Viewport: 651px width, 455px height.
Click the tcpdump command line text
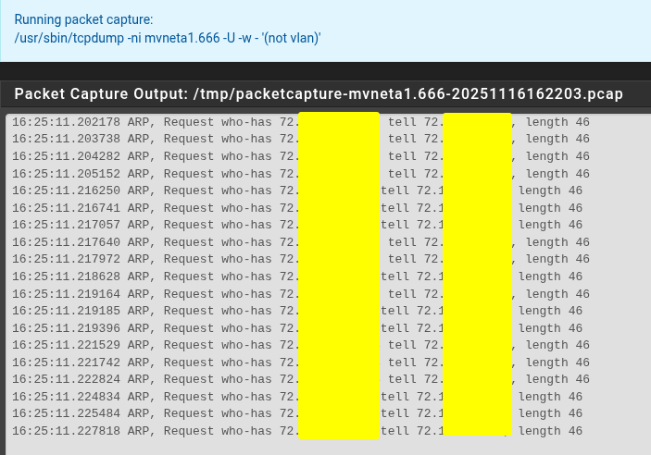tap(168, 38)
